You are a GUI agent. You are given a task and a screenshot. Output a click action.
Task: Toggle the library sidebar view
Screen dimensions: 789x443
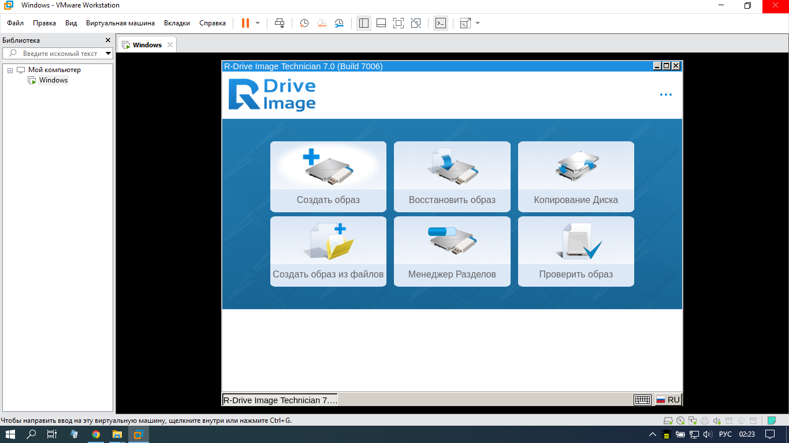[x=363, y=23]
